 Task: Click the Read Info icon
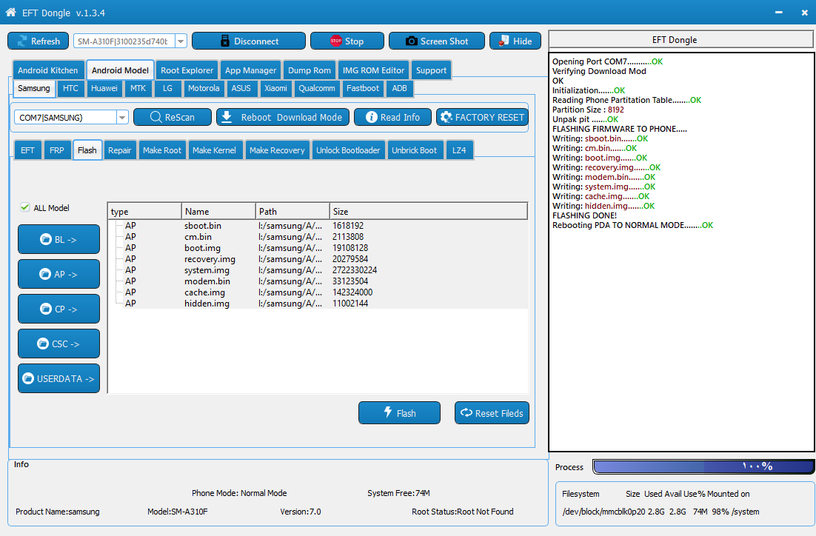tap(372, 117)
